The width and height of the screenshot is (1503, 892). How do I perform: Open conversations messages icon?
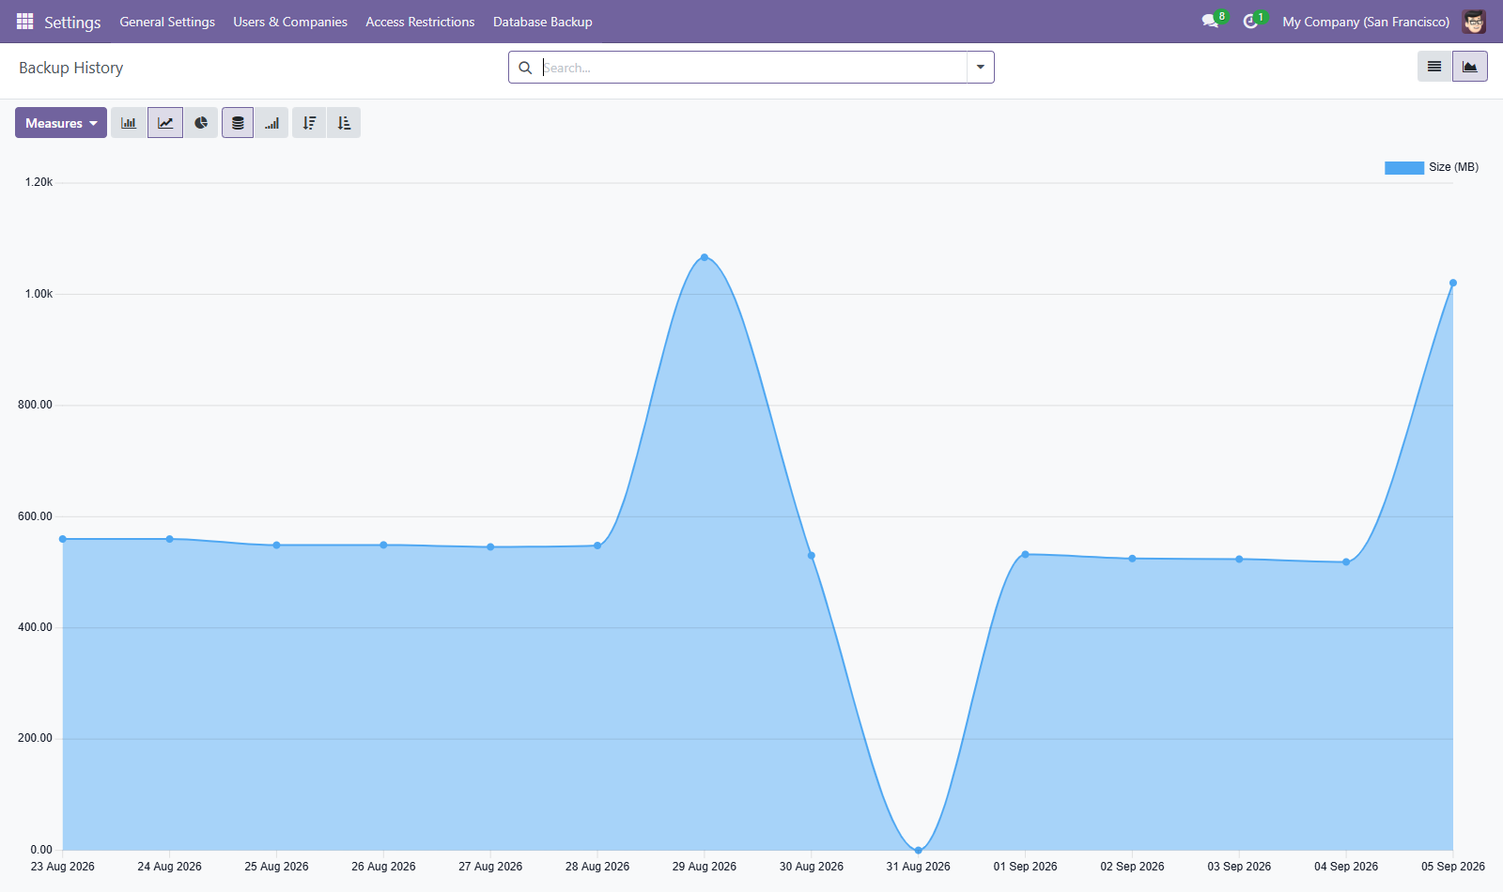1210,21
